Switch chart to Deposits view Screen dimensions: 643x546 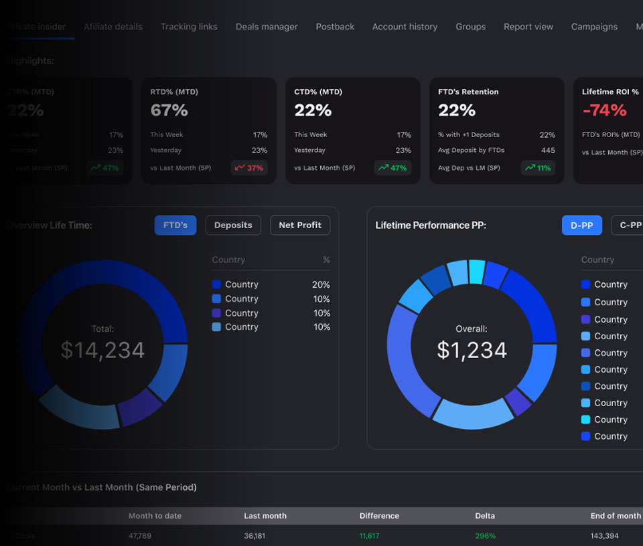[233, 225]
